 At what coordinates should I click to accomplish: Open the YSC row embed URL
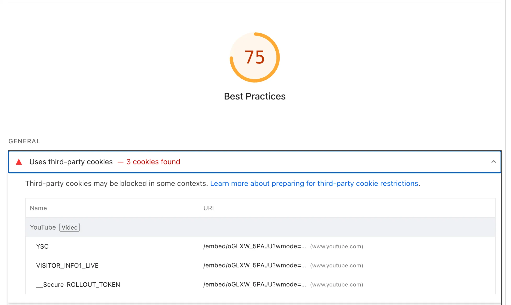click(254, 247)
